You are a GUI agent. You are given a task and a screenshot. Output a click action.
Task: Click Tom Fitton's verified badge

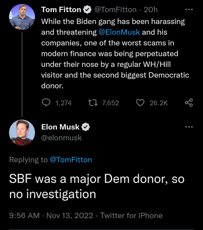click(x=87, y=10)
